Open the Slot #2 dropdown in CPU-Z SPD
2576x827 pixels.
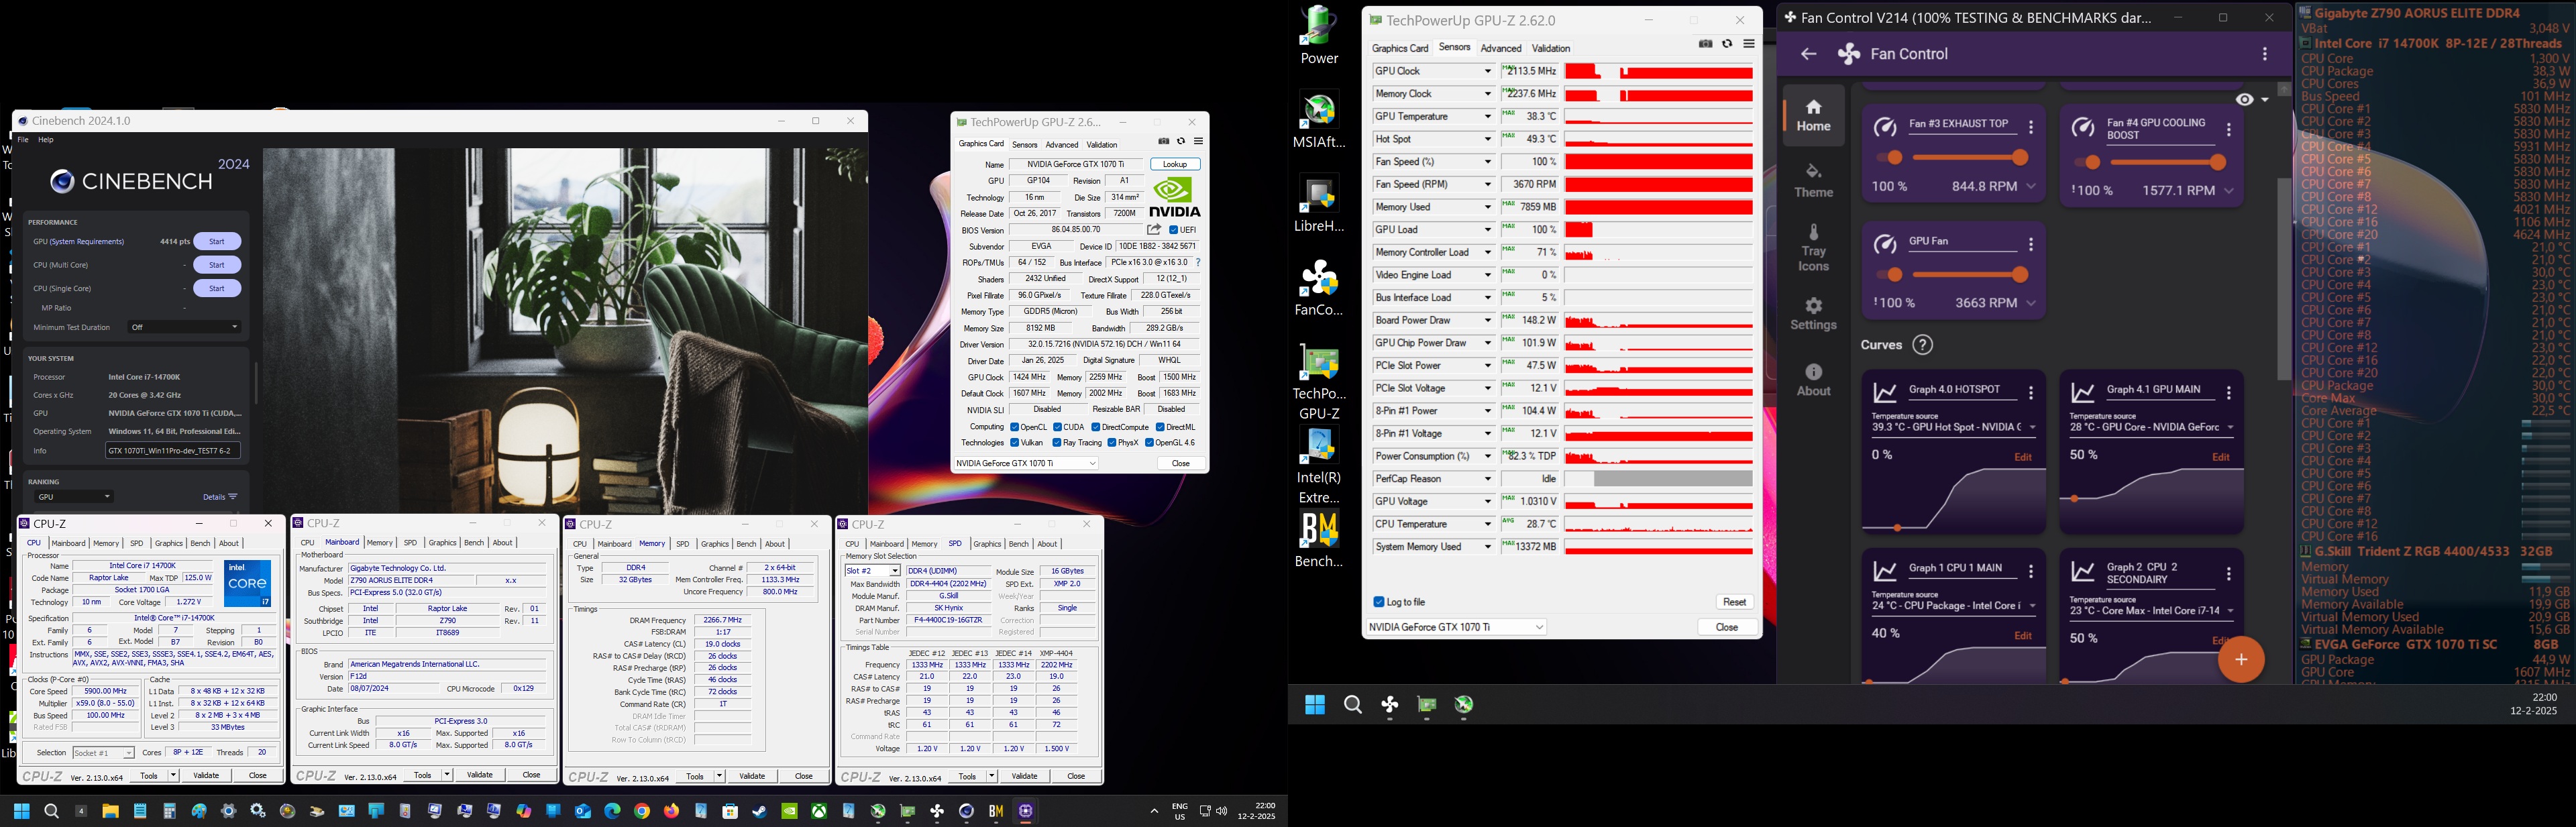pyautogui.click(x=873, y=571)
